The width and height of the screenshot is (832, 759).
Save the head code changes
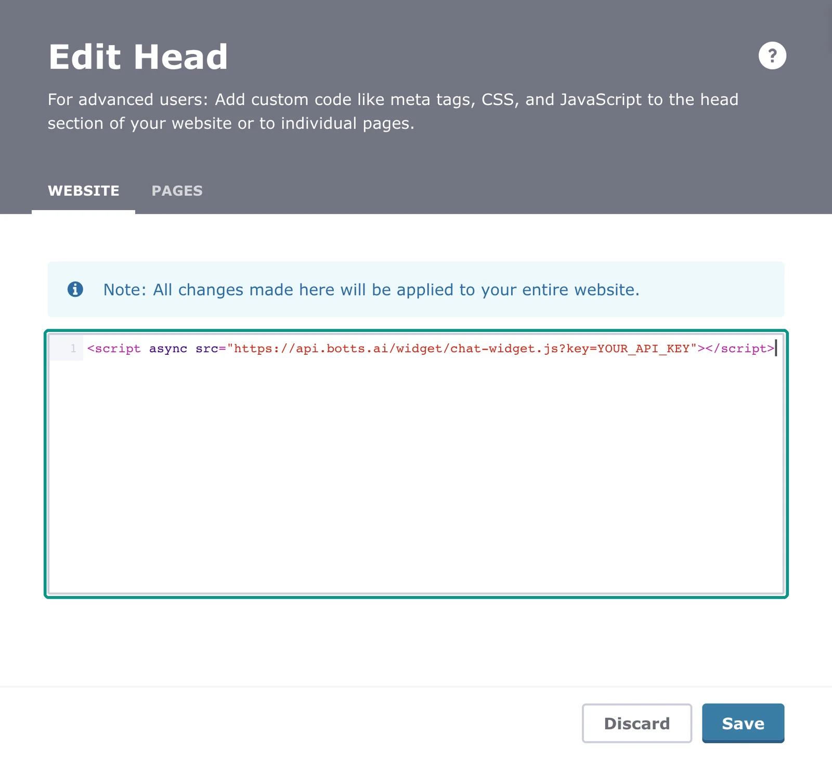pyautogui.click(x=743, y=723)
